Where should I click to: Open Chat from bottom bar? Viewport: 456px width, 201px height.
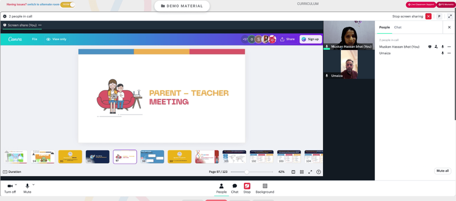coord(235,189)
